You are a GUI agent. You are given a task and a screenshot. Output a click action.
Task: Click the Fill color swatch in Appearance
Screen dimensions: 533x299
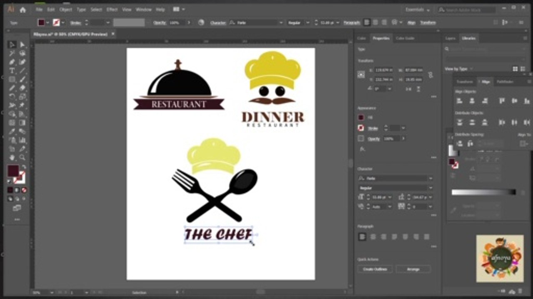click(x=361, y=118)
